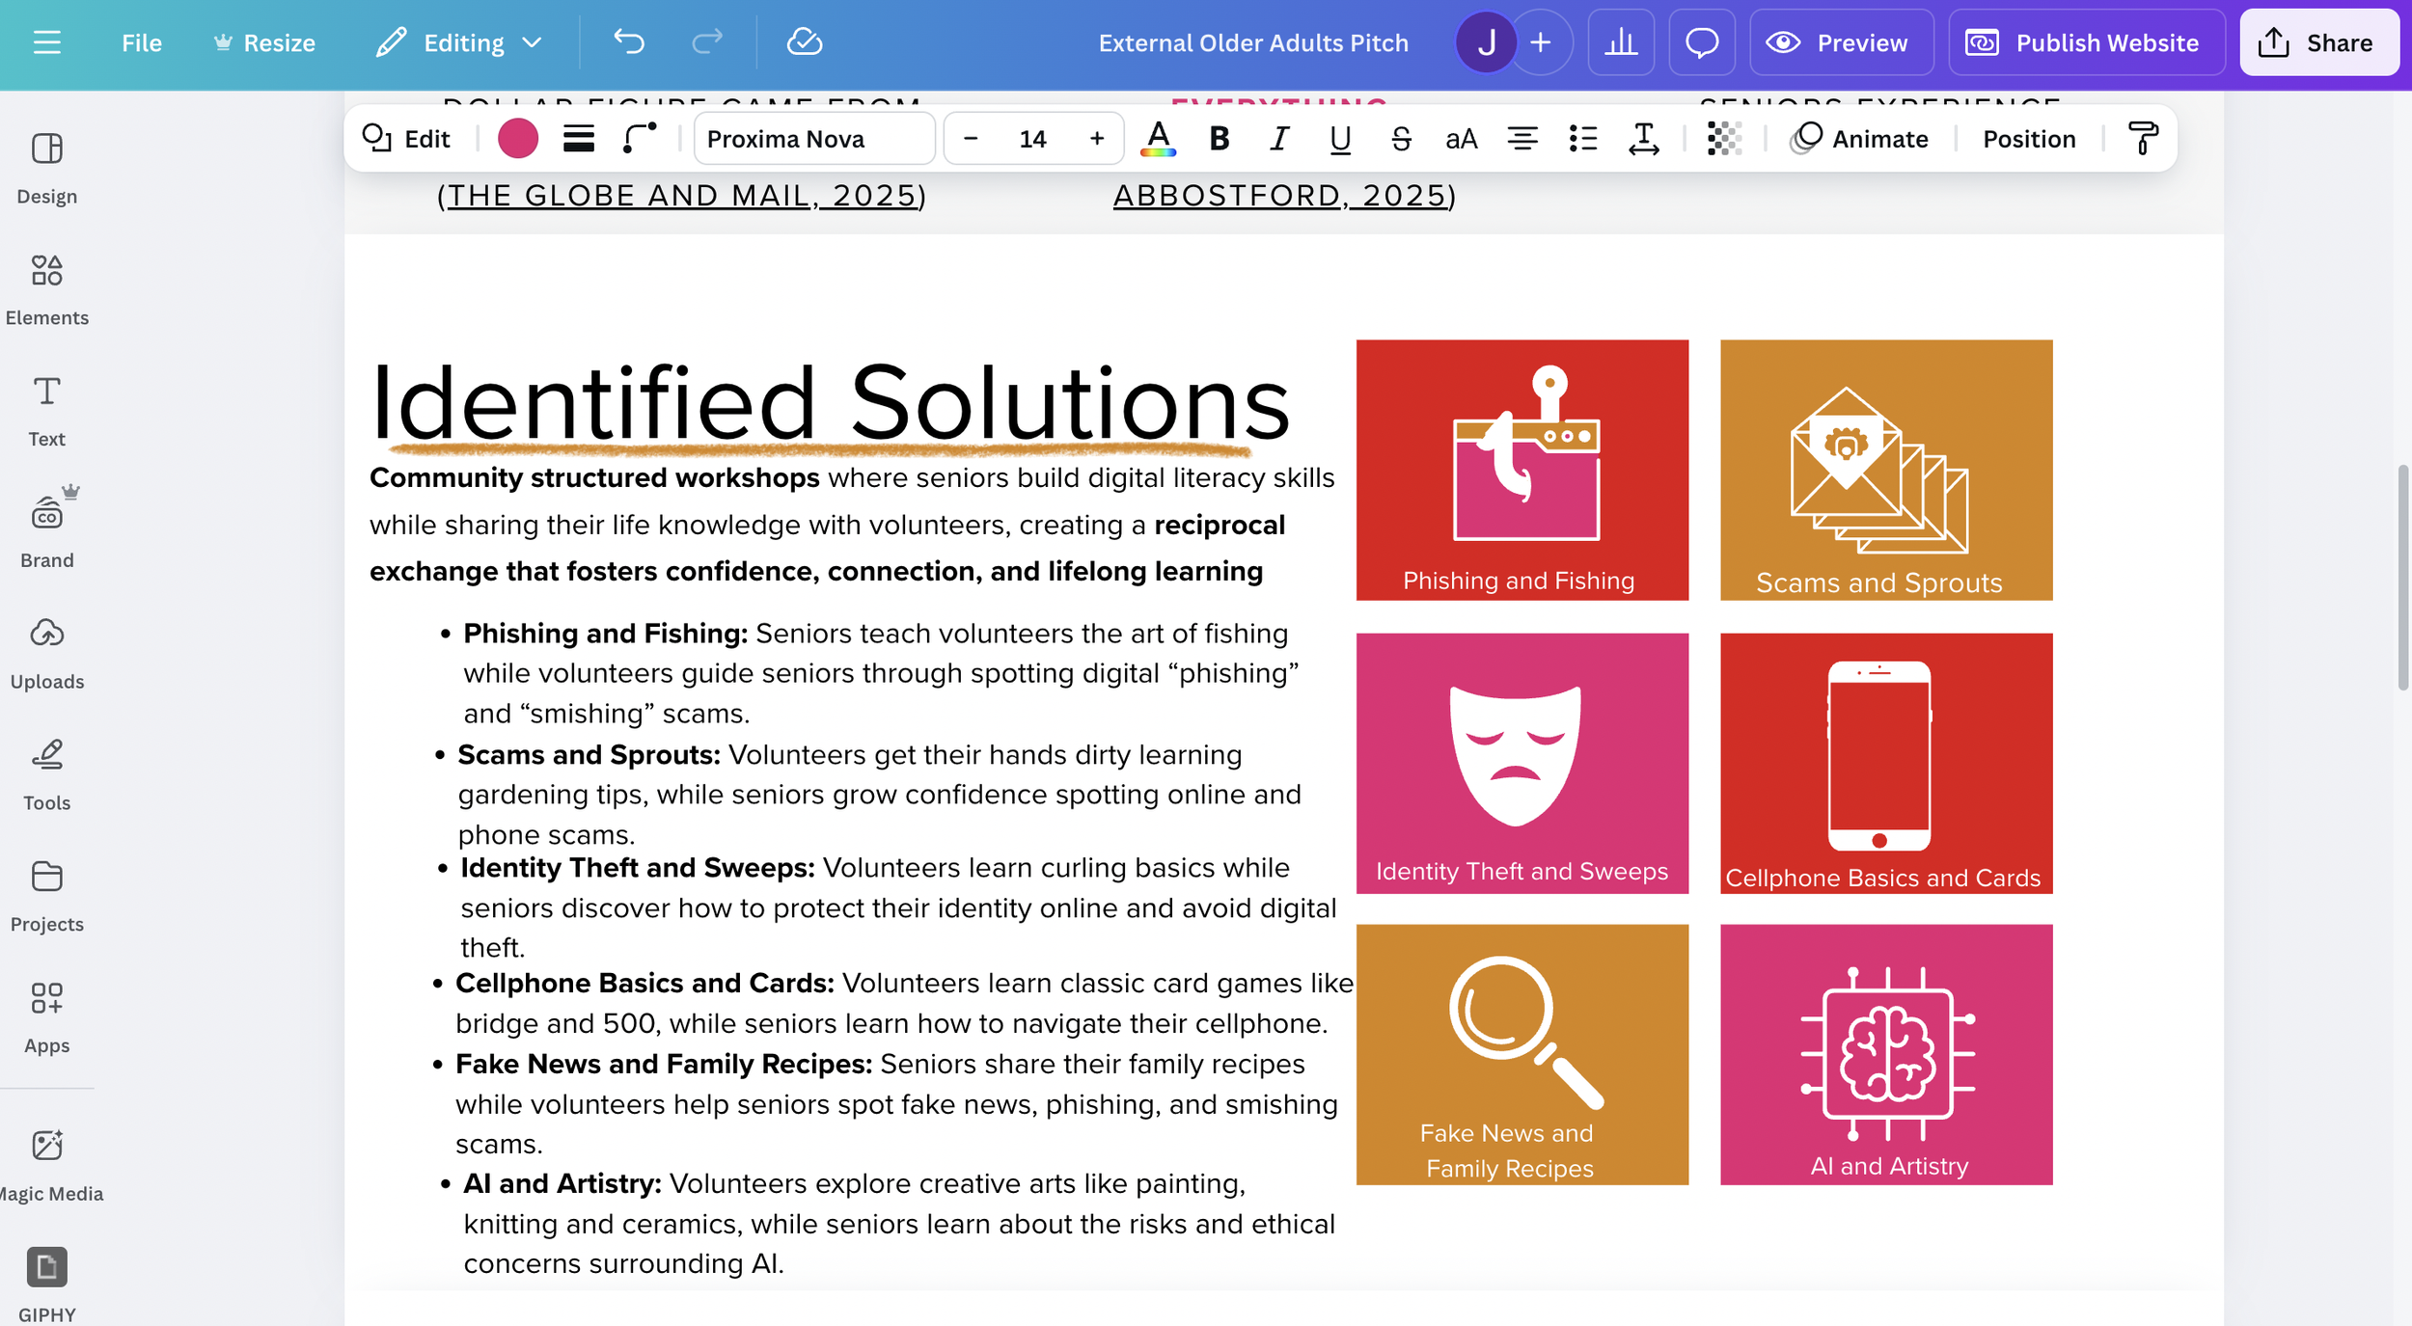Open the File menu
The image size is (2412, 1326).
(141, 42)
